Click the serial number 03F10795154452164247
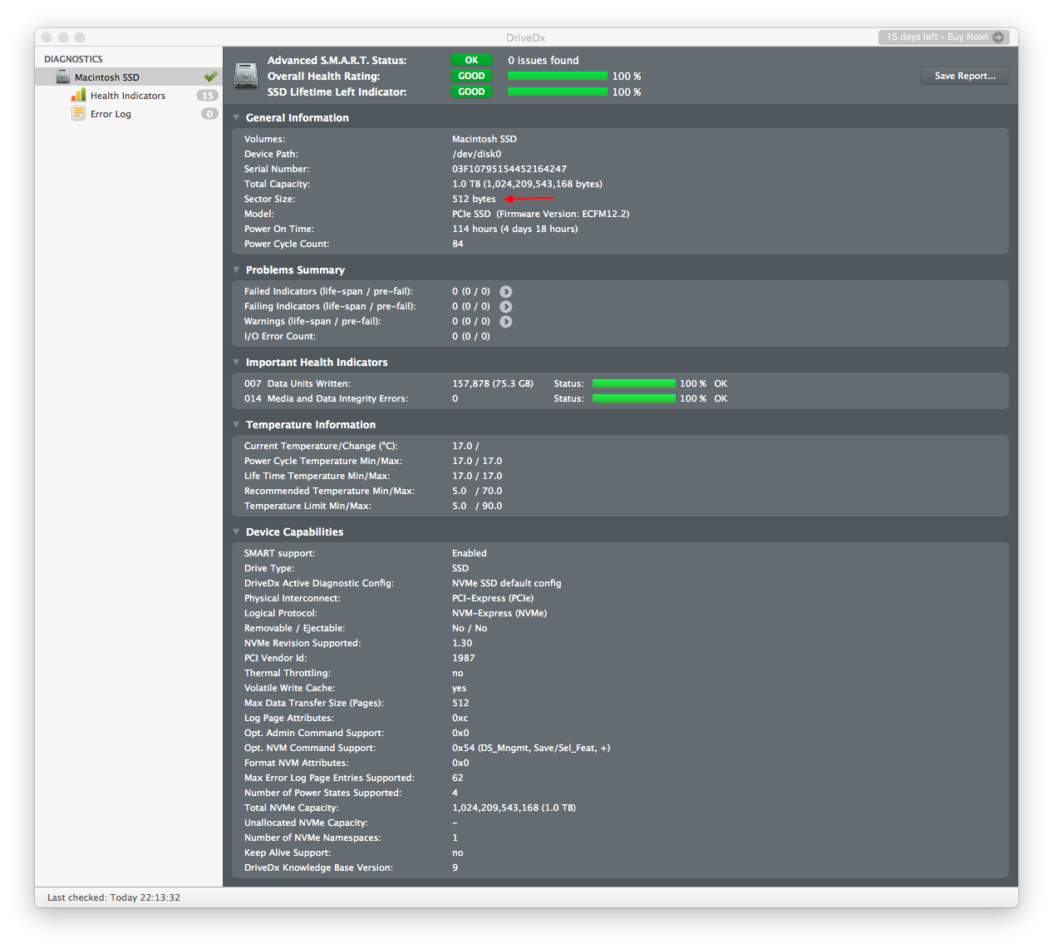Screen dimensions: 1053x949 pyautogui.click(x=509, y=169)
